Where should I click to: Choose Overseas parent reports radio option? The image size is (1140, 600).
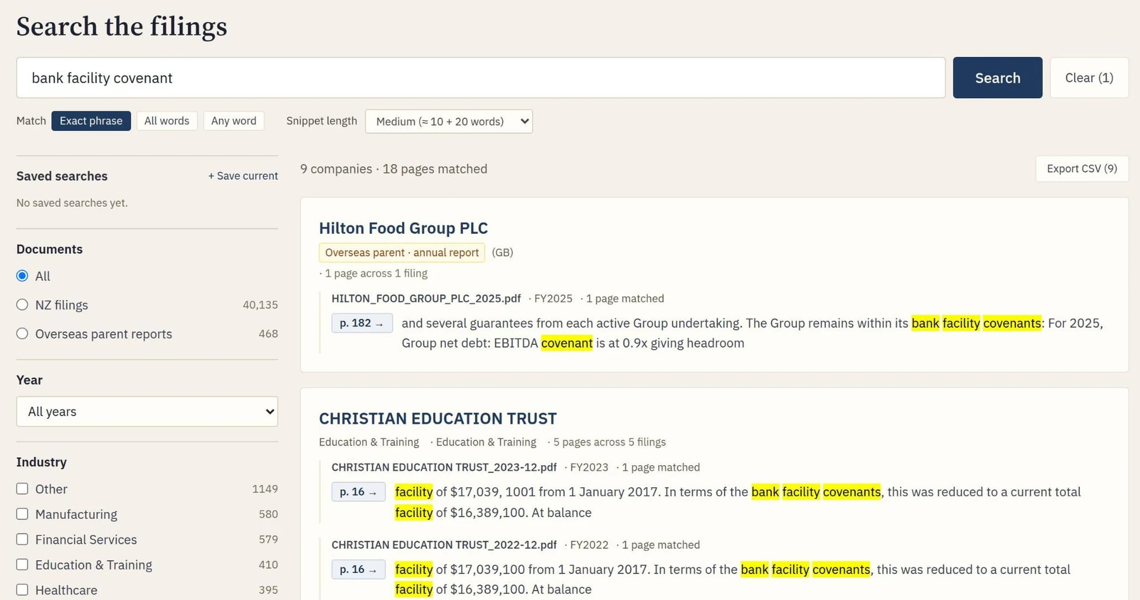click(x=22, y=334)
